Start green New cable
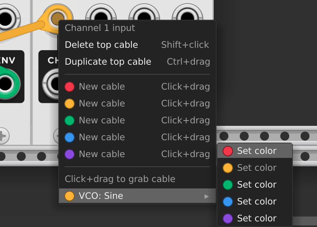 pos(137,120)
